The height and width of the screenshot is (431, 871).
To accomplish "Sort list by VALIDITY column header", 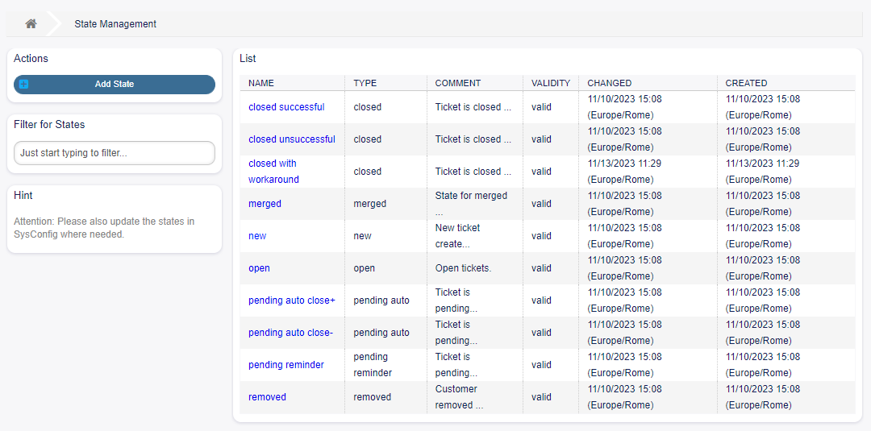I will 550,83.
